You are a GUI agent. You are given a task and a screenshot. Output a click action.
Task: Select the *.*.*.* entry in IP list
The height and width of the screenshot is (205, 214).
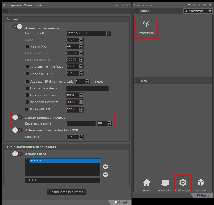(65, 161)
